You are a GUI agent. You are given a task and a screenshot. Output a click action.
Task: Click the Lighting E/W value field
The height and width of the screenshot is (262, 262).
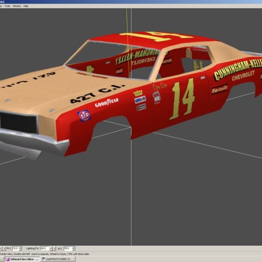pos(45,248)
